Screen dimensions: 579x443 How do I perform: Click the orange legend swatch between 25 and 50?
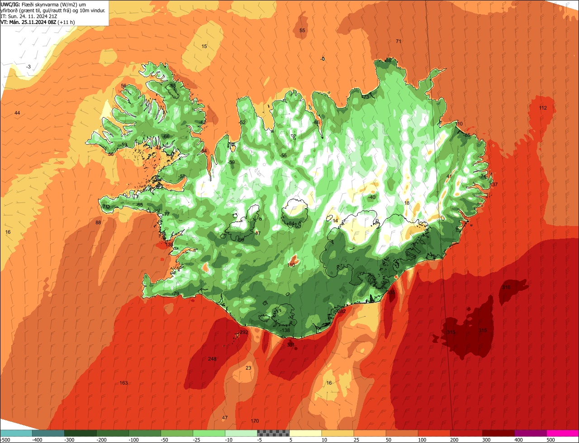click(370, 433)
